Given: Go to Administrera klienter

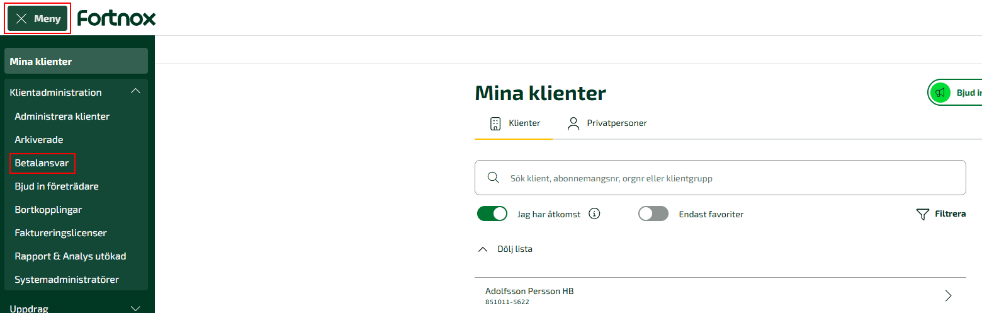Looking at the screenshot, I should click(x=62, y=116).
